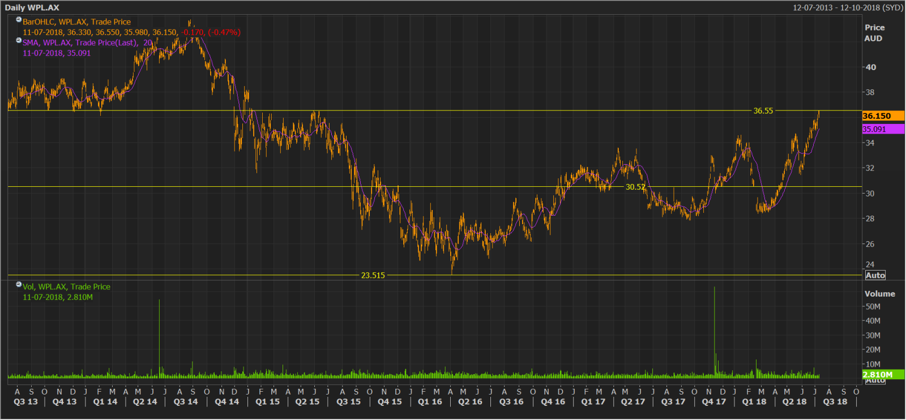Select the 23.515 horizontal line label
The width and height of the screenshot is (906, 420).
(x=373, y=276)
